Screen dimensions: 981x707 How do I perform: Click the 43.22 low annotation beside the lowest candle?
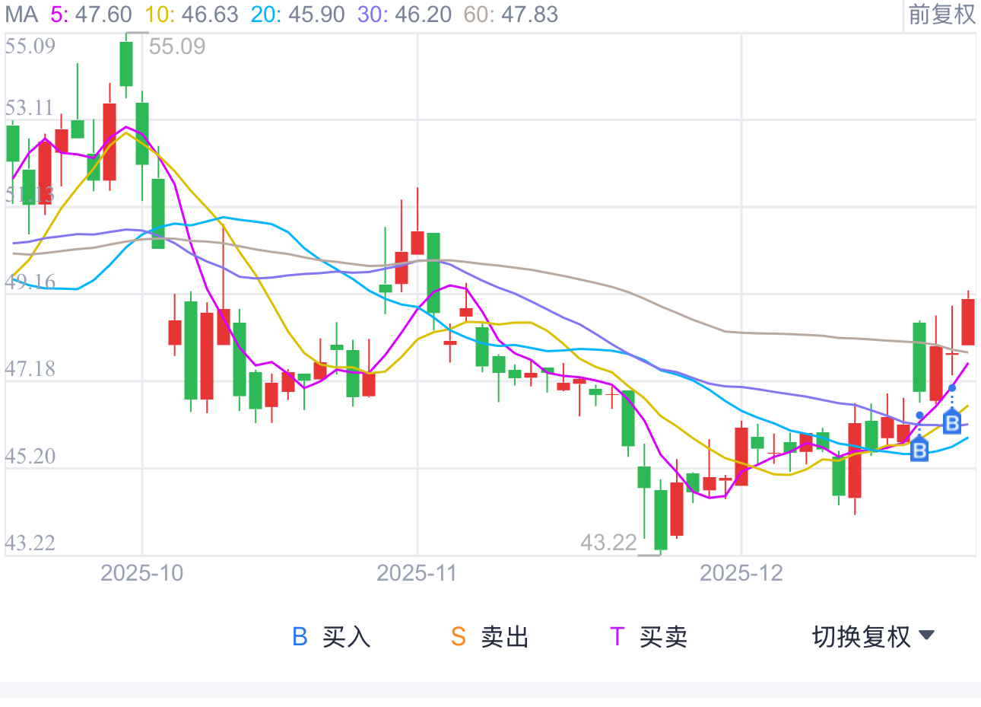[x=608, y=543]
